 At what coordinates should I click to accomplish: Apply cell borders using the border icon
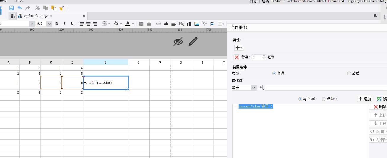(104, 24)
